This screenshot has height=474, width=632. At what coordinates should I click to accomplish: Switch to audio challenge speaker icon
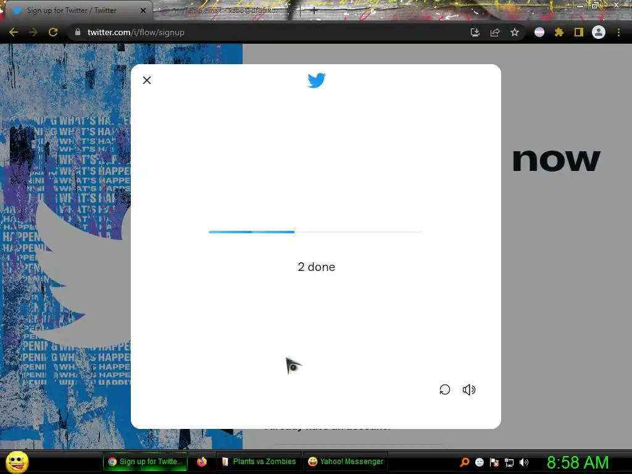[x=469, y=389]
